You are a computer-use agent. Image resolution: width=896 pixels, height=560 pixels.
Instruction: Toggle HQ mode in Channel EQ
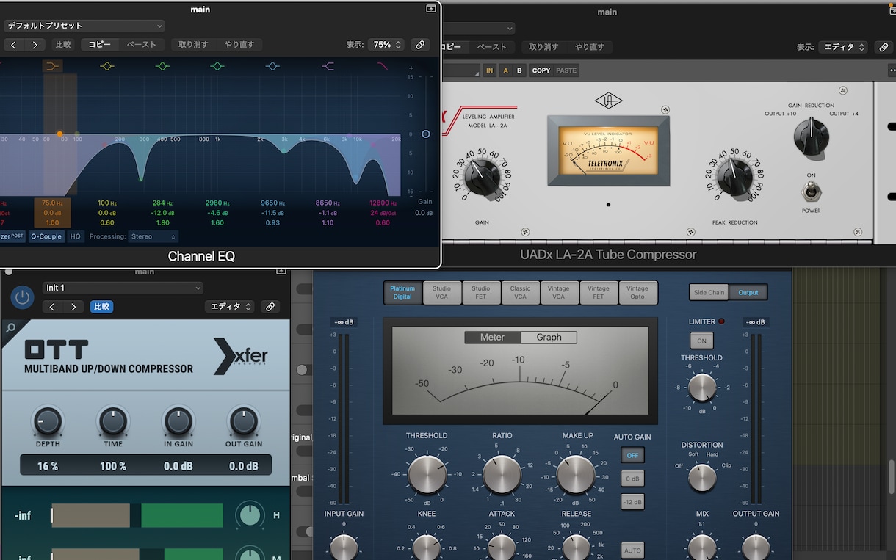(x=76, y=236)
